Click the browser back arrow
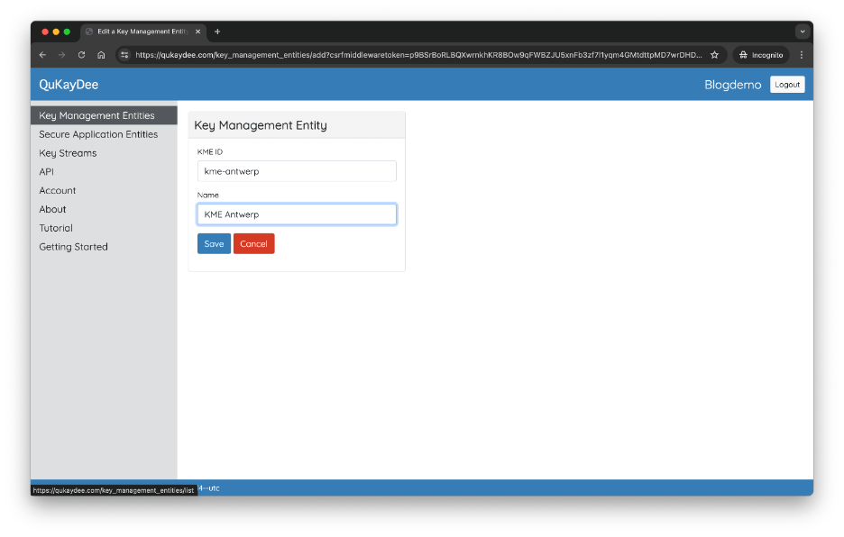This screenshot has width=844, height=537. [42, 55]
